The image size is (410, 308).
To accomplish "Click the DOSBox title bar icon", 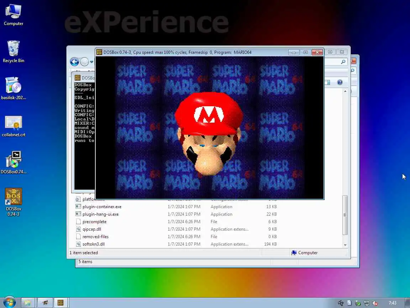I will [99, 52].
